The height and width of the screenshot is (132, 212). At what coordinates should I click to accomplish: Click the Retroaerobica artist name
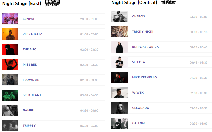(145, 47)
